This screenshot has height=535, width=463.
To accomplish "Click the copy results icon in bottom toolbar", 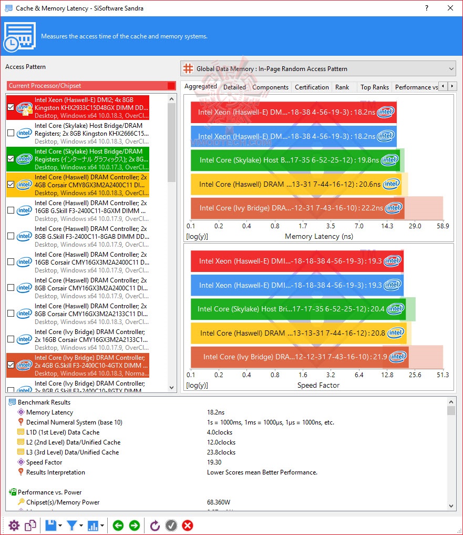I will 30,526.
